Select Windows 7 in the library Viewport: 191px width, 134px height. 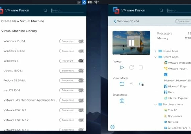pos(11,61)
